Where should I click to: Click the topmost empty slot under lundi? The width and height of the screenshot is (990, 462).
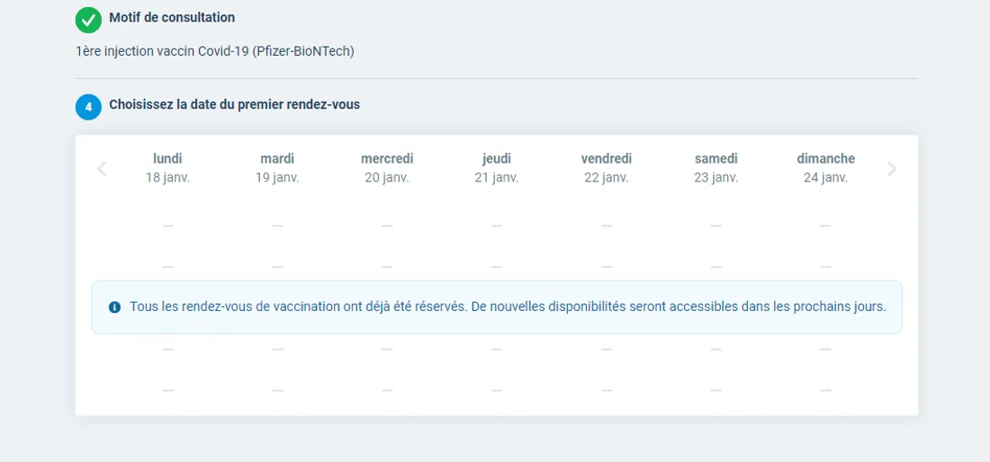click(167, 226)
